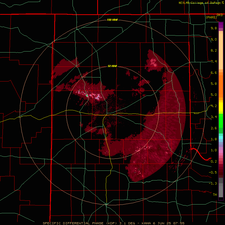Click the green high-KDP pixel northwest of radar
Viewport: 225px width, 225px height.
click(x=87, y=95)
